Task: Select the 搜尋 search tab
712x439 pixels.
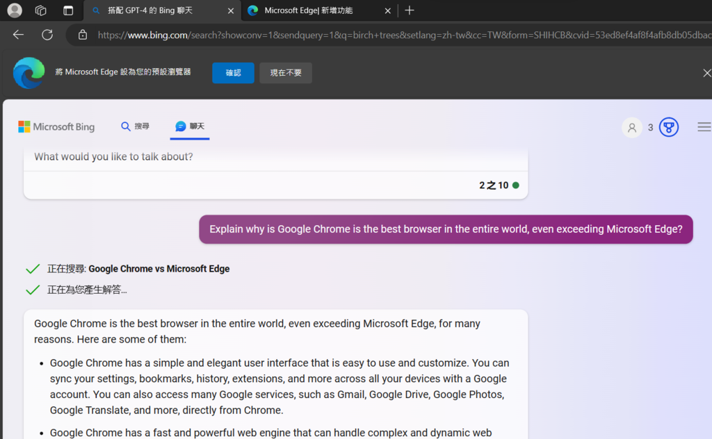Action: [x=136, y=126]
